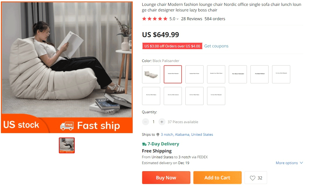Viewport: 309px width, 189px height.
Task: Open the Get coupons link
Action: [x=216, y=46]
